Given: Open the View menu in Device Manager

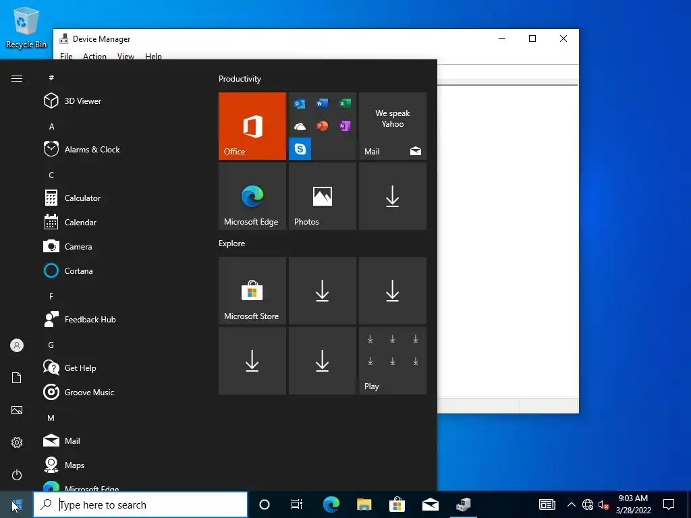Looking at the screenshot, I should (126, 56).
